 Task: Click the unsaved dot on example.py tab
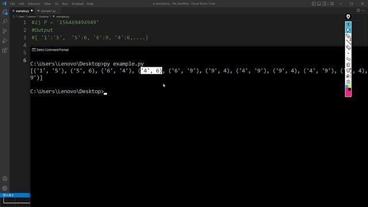[32, 11]
